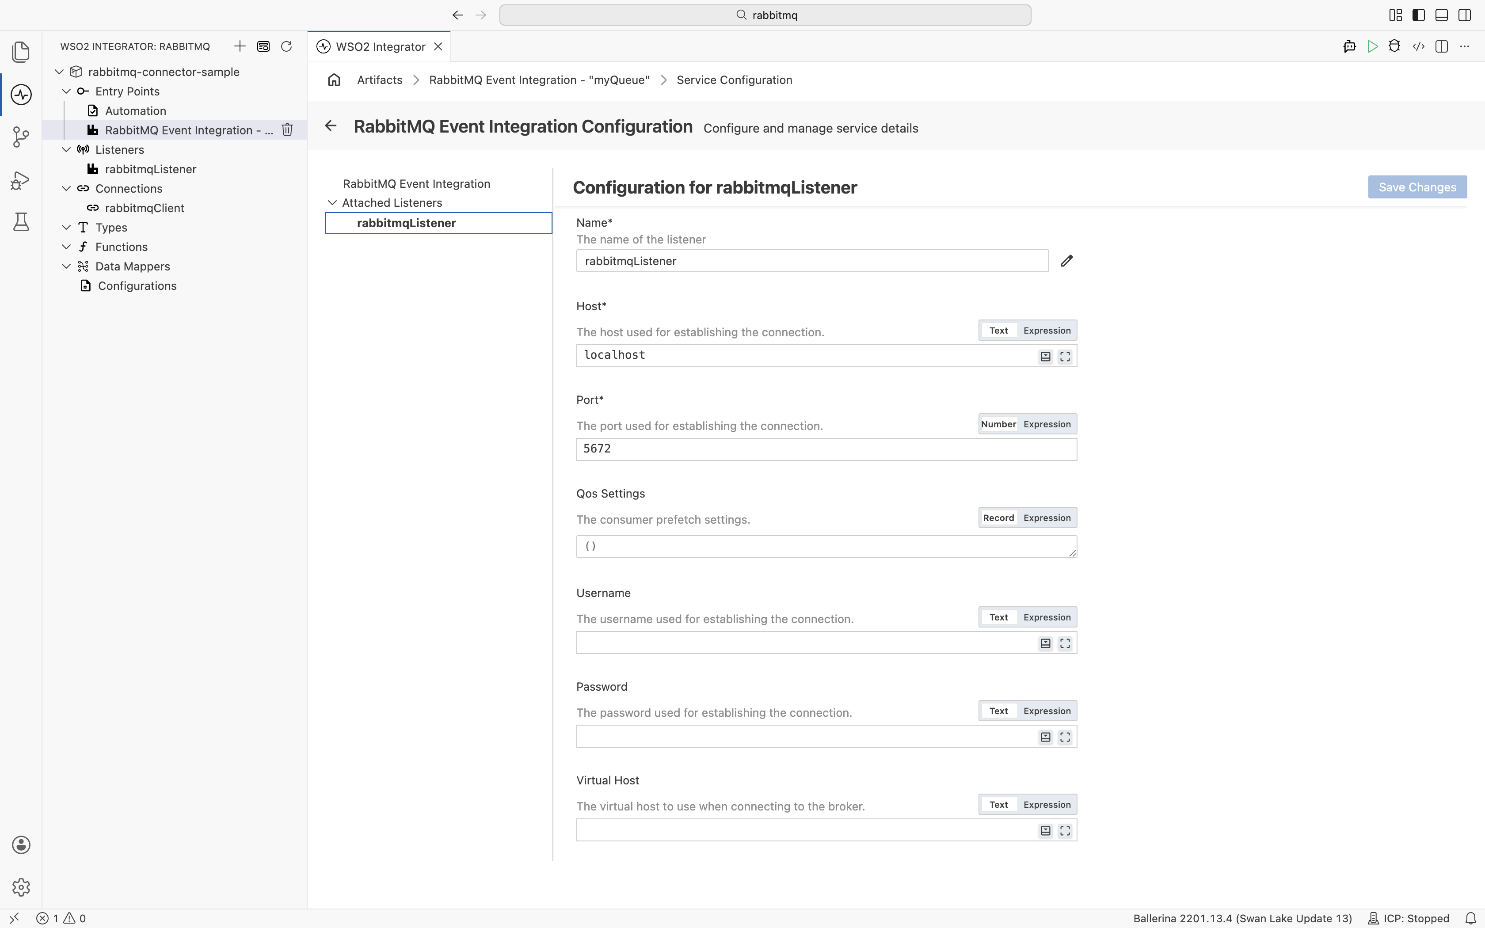Toggle the secondary sidebar visibility
Screen dimensions: 1485x928
click(x=1465, y=15)
